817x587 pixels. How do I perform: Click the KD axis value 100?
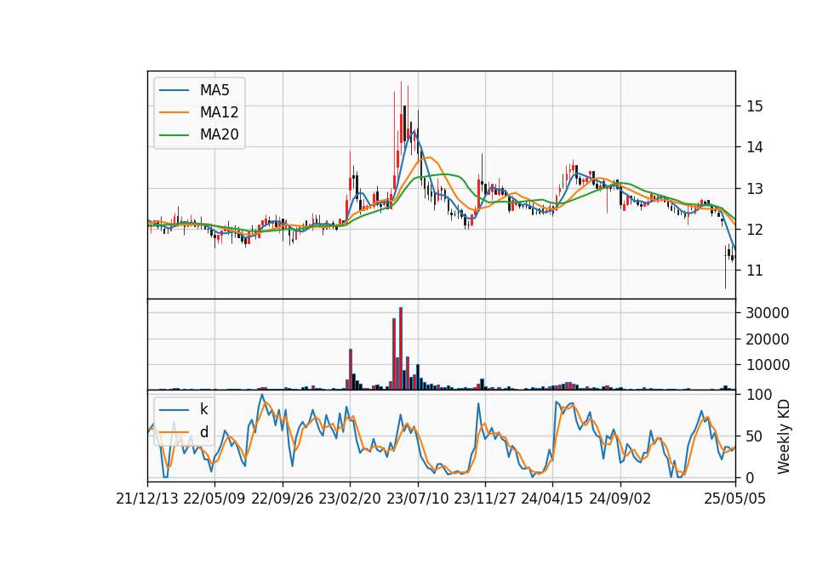(759, 395)
